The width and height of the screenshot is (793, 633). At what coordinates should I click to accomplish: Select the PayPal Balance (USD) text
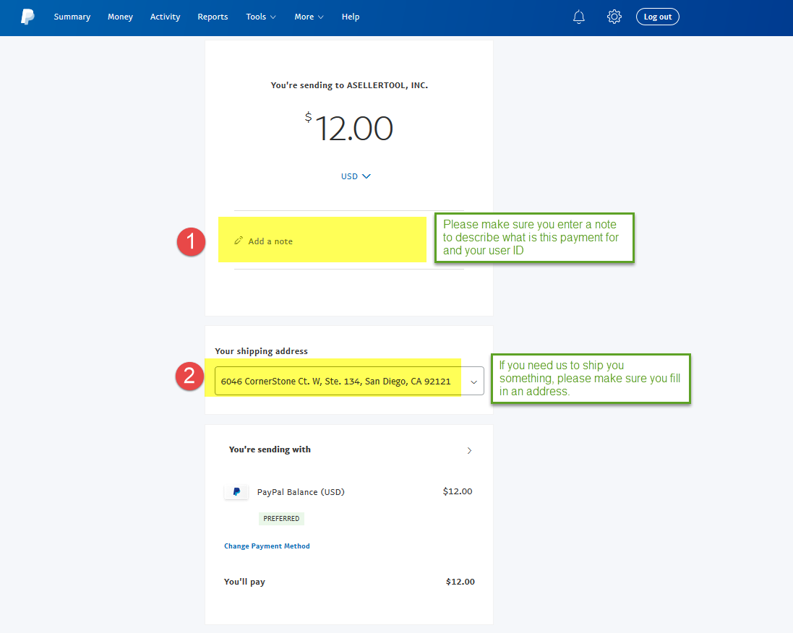(301, 492)
